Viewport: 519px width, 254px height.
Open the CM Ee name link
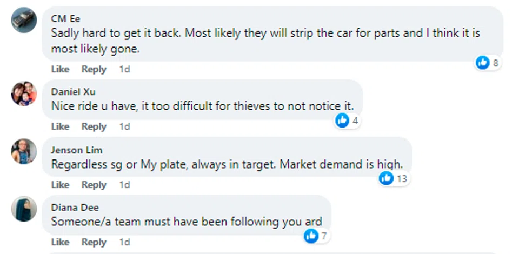(65, 18)
